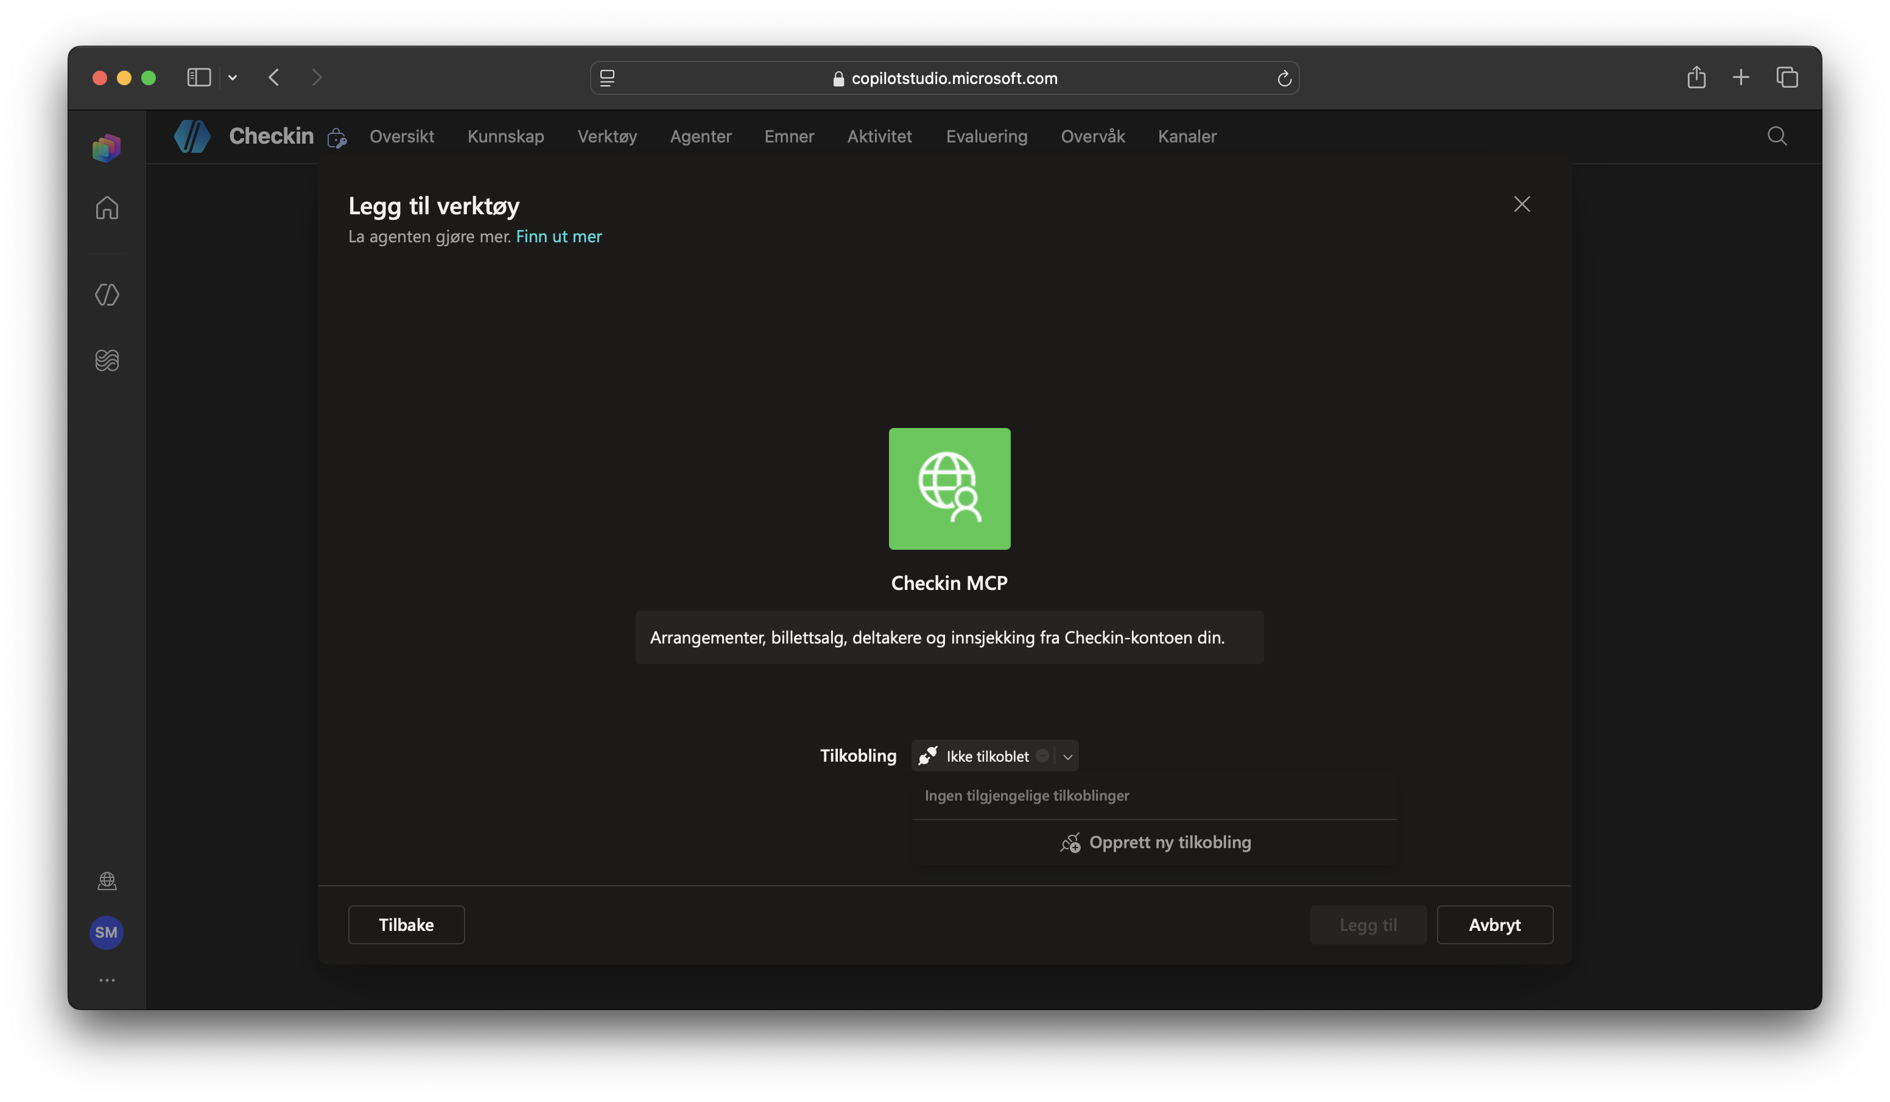Switch to the Evaluering tab
Image resolution: width=1890 pixels, height=1102 pixels.
986,136
